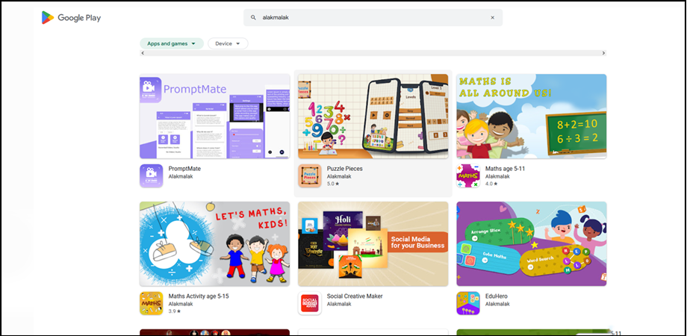Open the PromptMate banner image

tap(214, 116)
